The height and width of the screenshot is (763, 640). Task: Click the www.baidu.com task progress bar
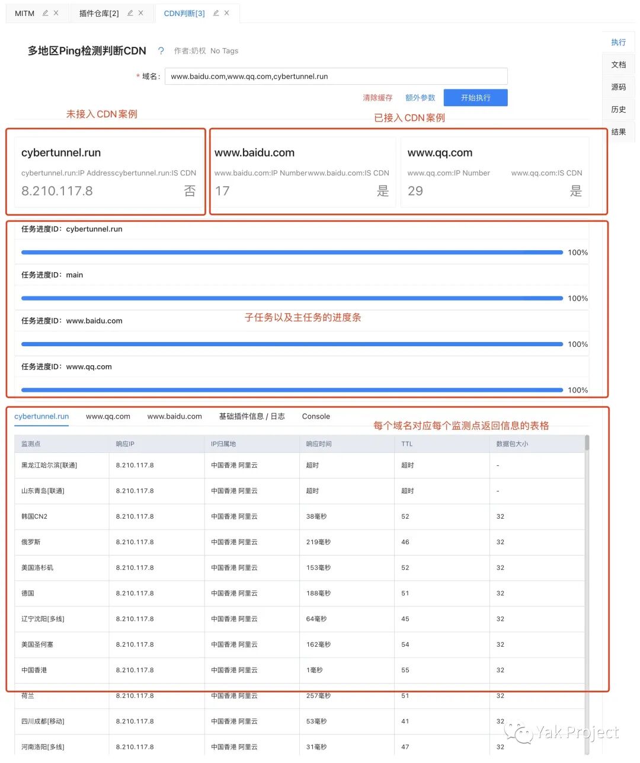(x=292, y=344)
